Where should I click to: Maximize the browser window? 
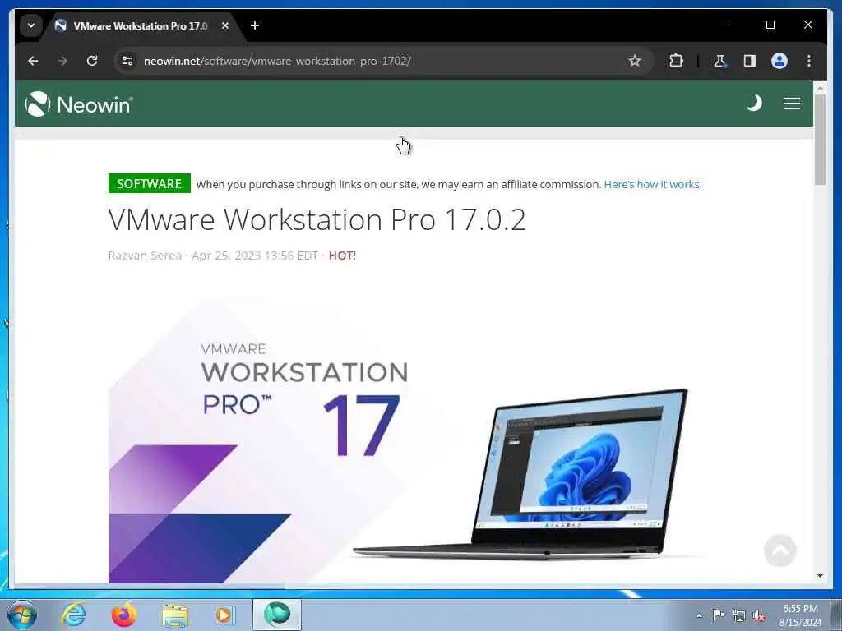[770, 25]
